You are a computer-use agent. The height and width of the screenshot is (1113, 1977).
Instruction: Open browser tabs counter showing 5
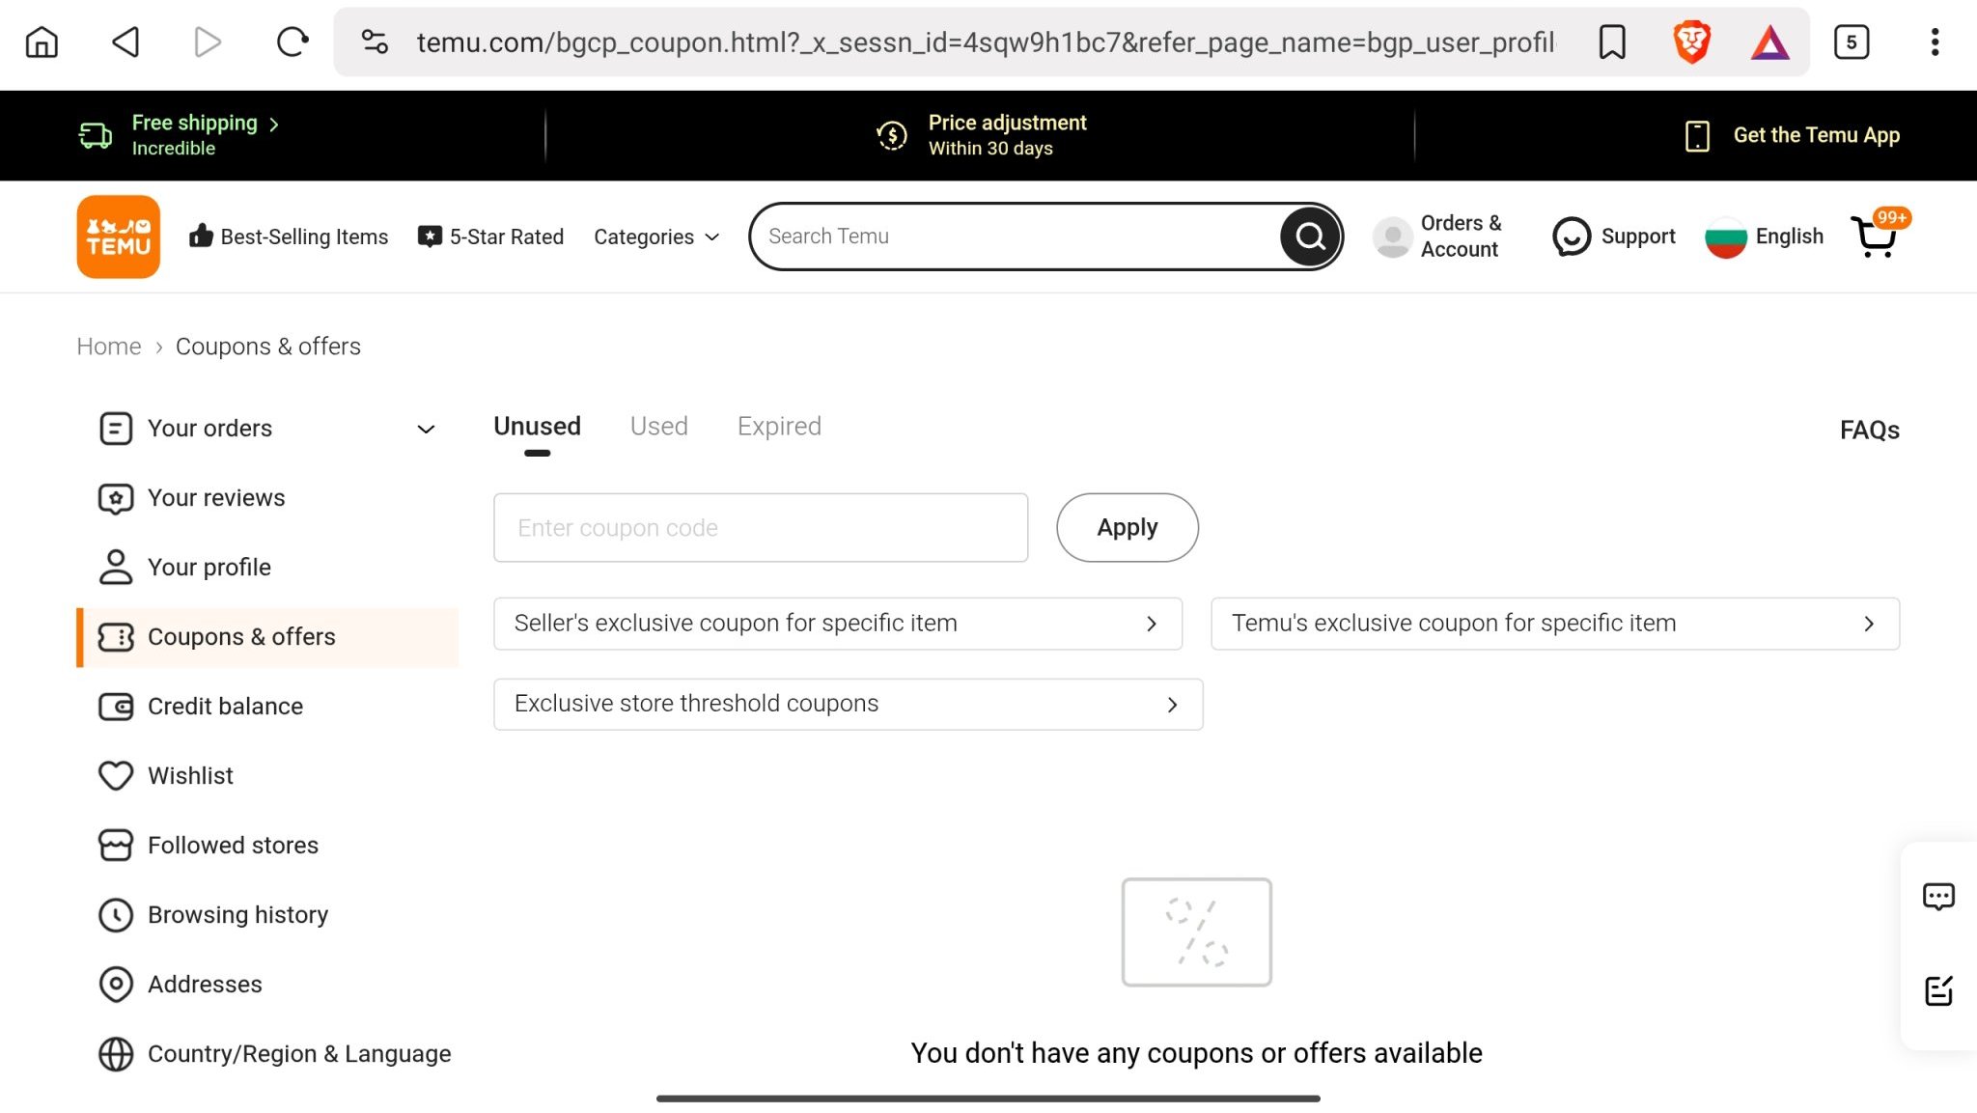tap(1851, 42)
